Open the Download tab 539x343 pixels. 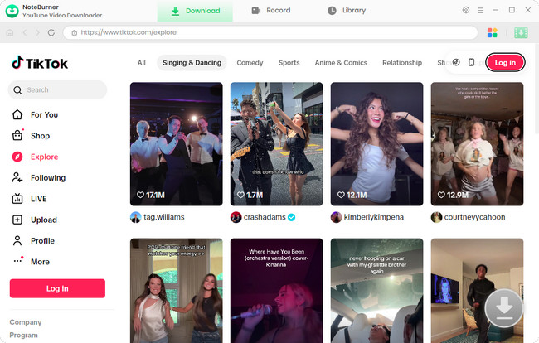(x=195, y=11)
